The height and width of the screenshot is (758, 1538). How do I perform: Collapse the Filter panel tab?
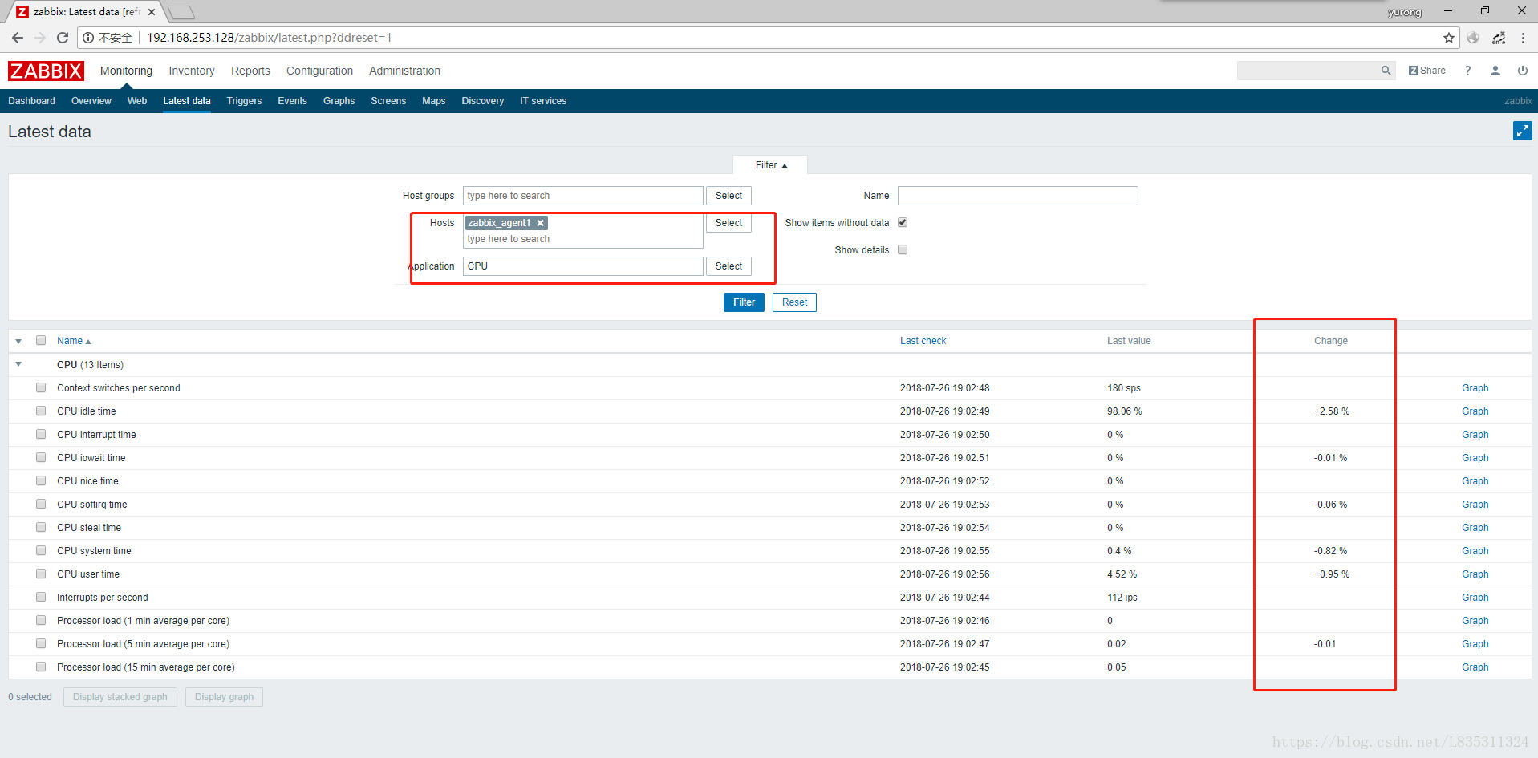coord(770,164)
